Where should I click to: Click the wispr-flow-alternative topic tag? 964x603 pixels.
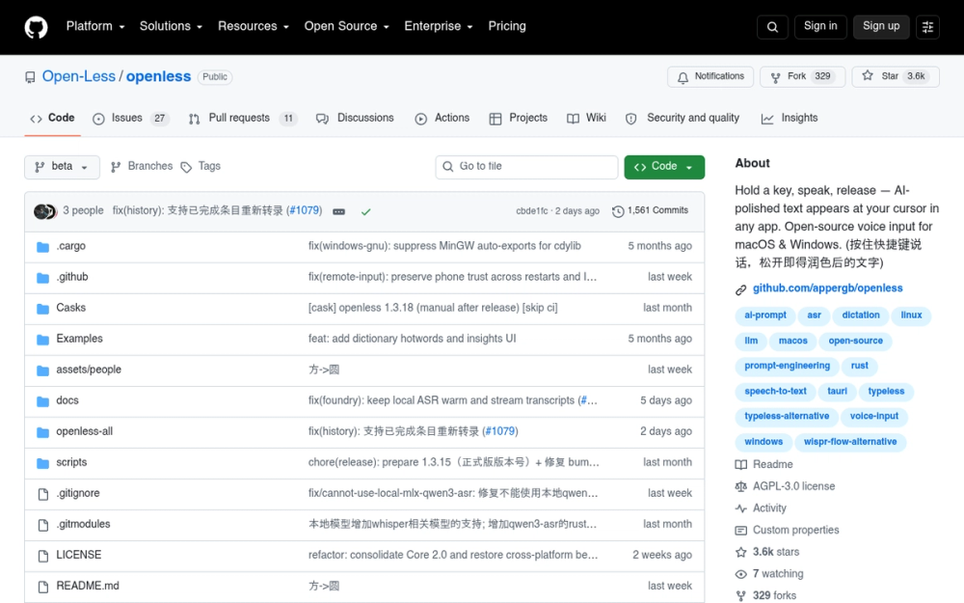850,442
